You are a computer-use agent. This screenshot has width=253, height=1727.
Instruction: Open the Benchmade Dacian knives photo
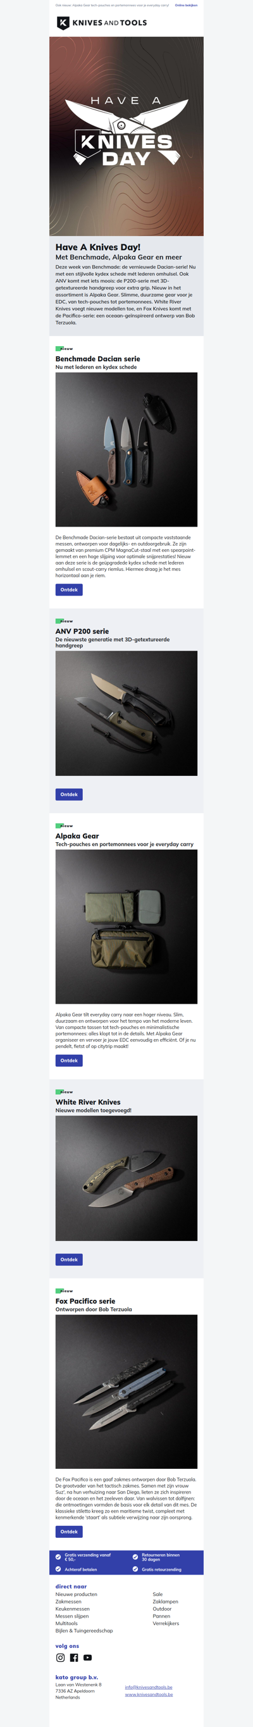126,449
